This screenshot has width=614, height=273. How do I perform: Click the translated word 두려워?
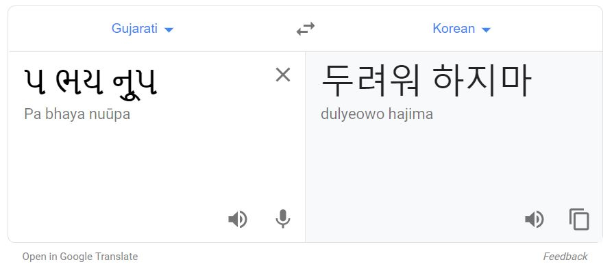(x=371, y=81)
